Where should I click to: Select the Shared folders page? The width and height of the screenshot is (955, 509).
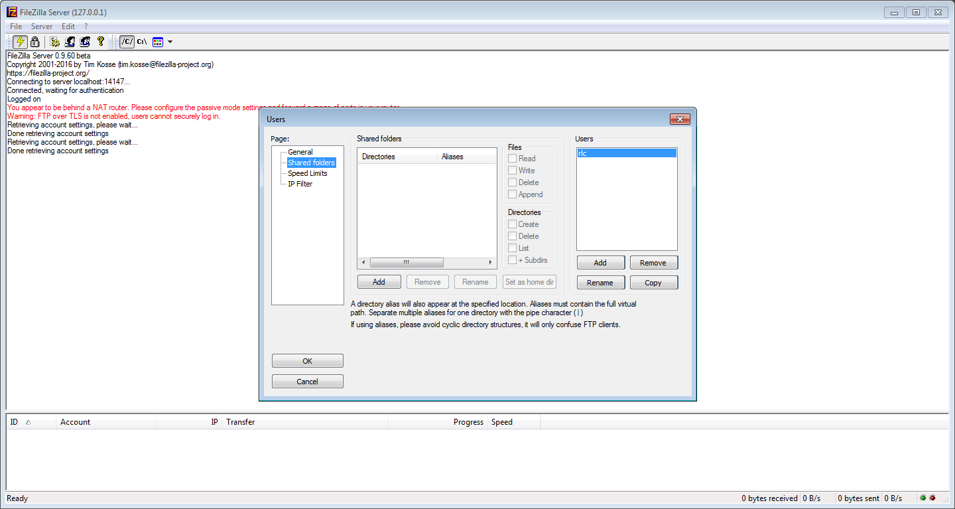[x=311, y=163]
